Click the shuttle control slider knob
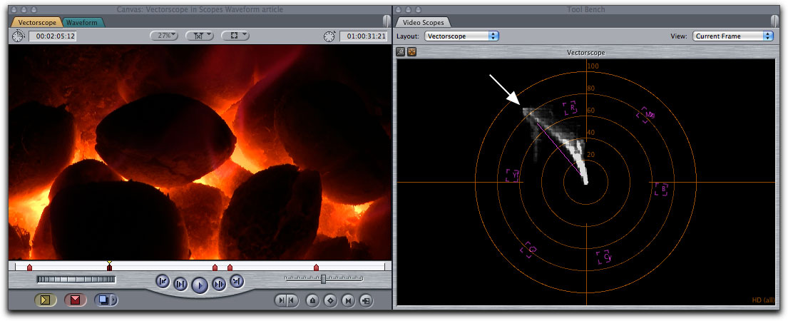 coord(323,279)
